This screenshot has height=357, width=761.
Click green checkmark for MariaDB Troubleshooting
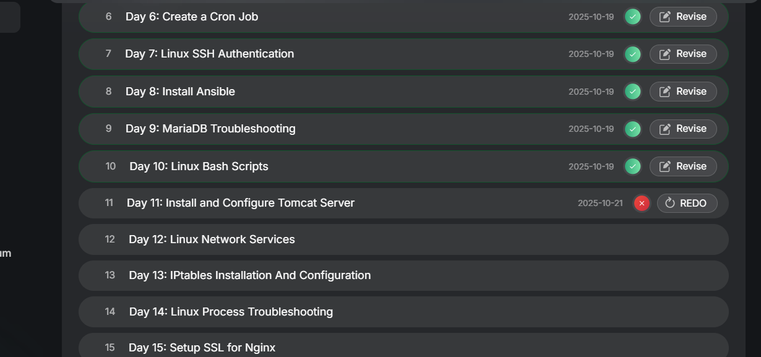coord(632,129)
